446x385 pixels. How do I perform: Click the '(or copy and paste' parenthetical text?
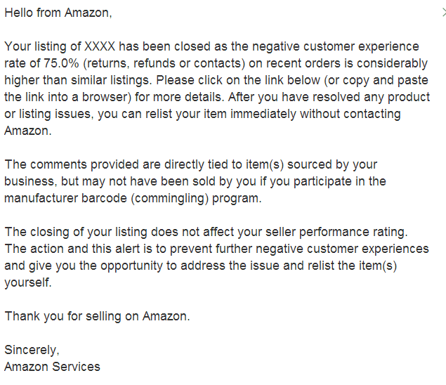(x=376, y=81)
